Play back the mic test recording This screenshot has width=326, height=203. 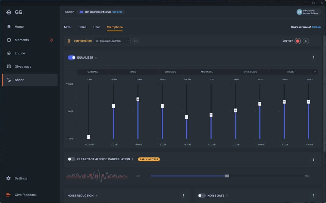click(x=306, y=41)
